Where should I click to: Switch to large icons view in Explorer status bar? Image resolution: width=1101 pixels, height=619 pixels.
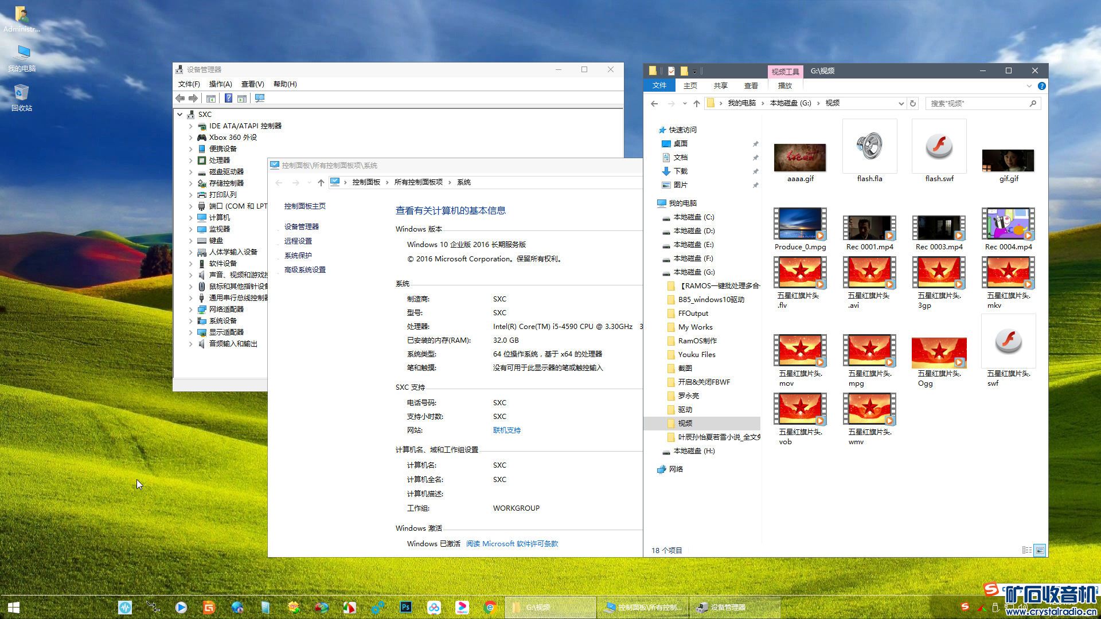pos(1040,550)
